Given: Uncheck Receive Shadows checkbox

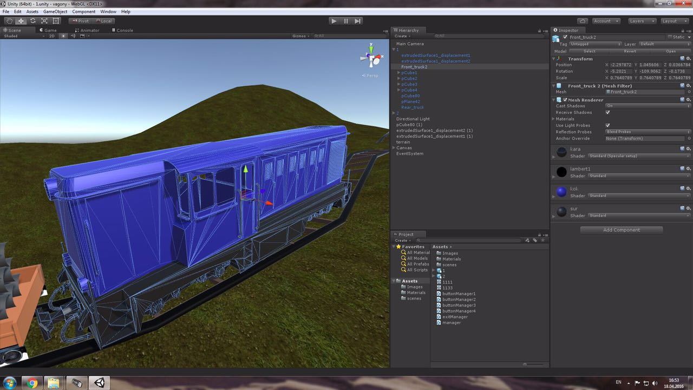Looking at the screenshot, I should coord(607,113).
